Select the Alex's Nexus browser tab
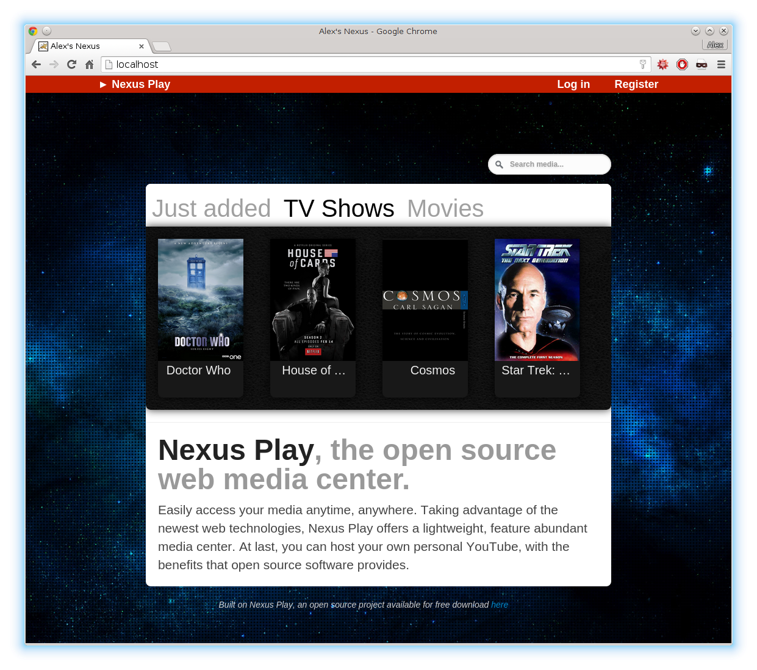 tap(90, 46)
